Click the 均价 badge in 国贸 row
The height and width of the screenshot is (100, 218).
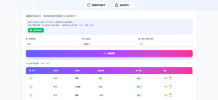(x=166, y=95)
